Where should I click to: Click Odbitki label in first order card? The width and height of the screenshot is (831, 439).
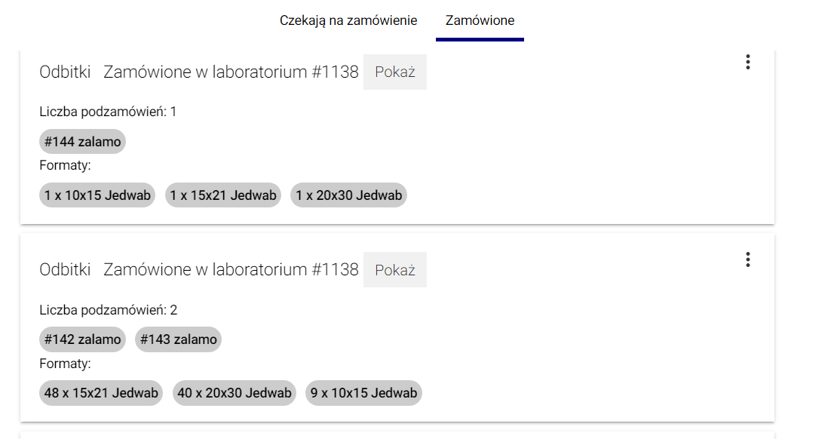(65, 72)
